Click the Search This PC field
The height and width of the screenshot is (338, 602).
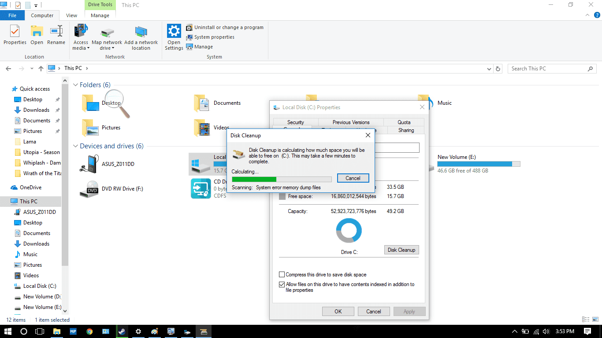point(546,69)
